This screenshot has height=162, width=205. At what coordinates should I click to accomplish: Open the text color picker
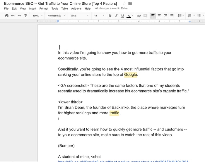click(x=129, y=16)
